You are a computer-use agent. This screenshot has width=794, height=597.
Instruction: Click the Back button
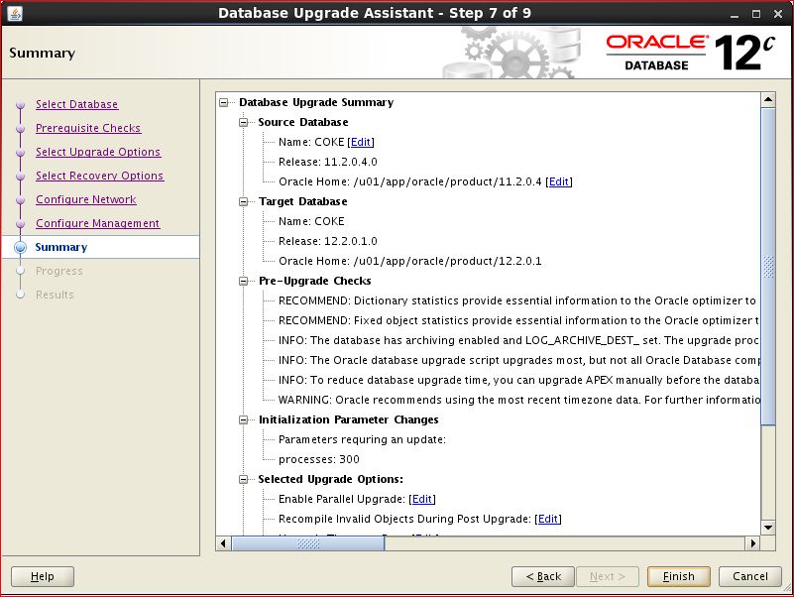pyautogui.click(x=543, y=576)
